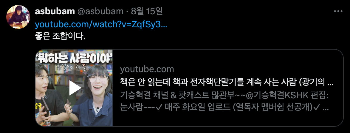Click the asbubam profile avatar
The image size is (350, 133).
pos(18,17)
